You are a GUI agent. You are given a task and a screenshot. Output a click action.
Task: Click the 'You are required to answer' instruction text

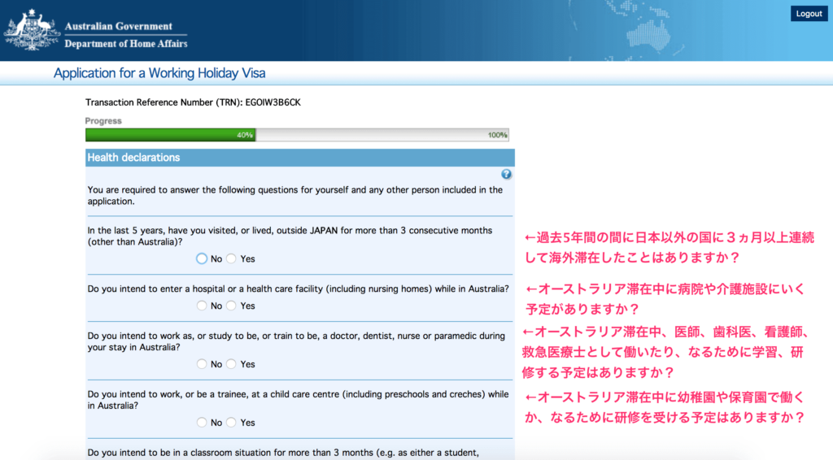[x=294, y=196]
